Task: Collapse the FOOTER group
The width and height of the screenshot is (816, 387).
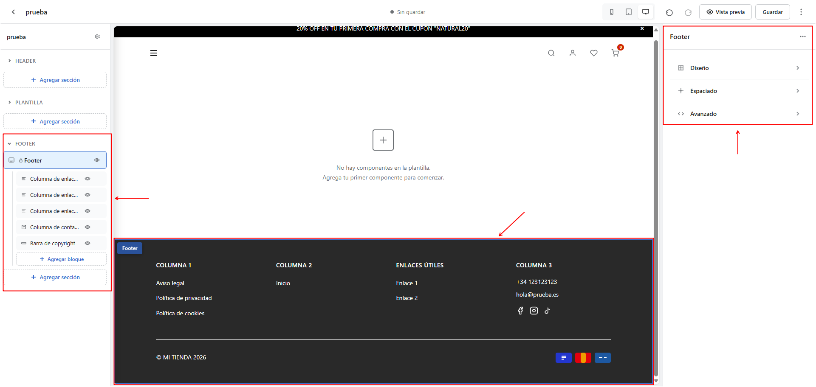Action: 9,144
